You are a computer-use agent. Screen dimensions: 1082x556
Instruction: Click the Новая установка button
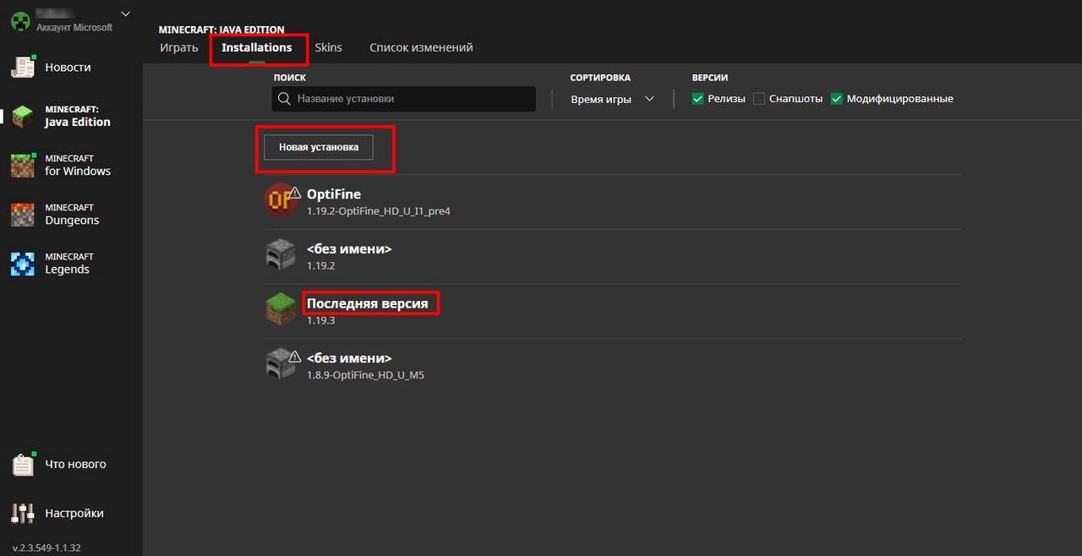[319, 147]
